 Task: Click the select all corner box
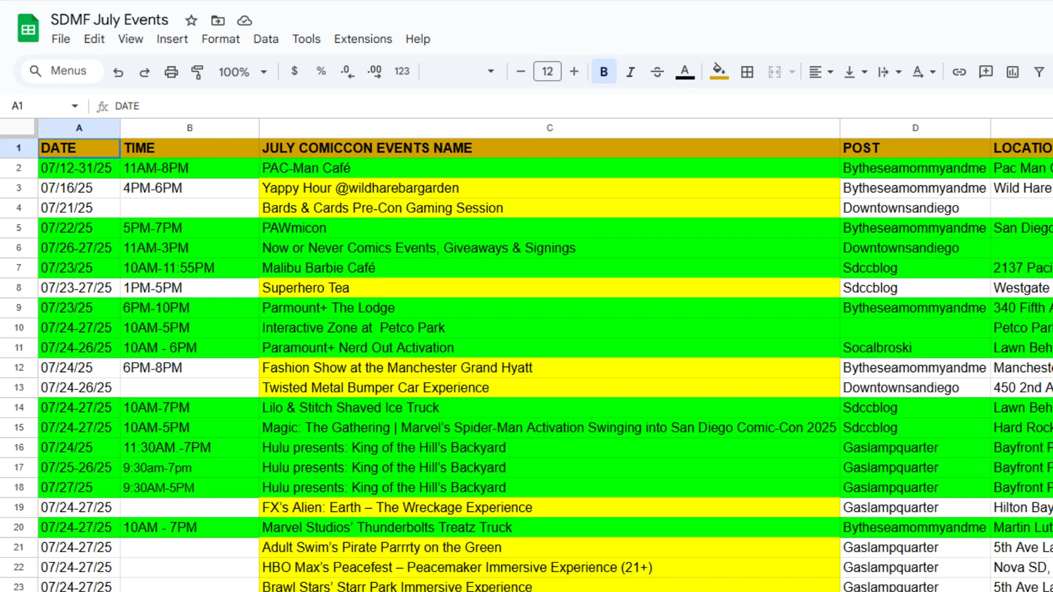pos(19,128)
